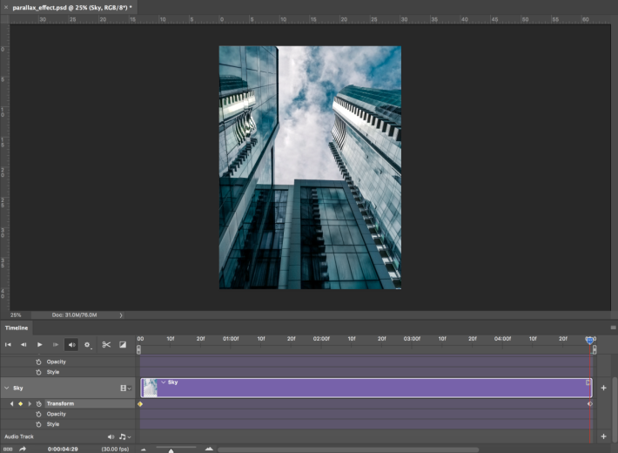The height and width of the screenshot is (453, 618).
Task: Click the work area start handle
Action: click(138, 349)
